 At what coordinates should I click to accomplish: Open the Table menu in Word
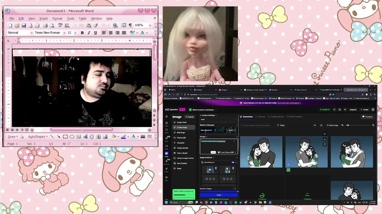click(x=83, y=18)
